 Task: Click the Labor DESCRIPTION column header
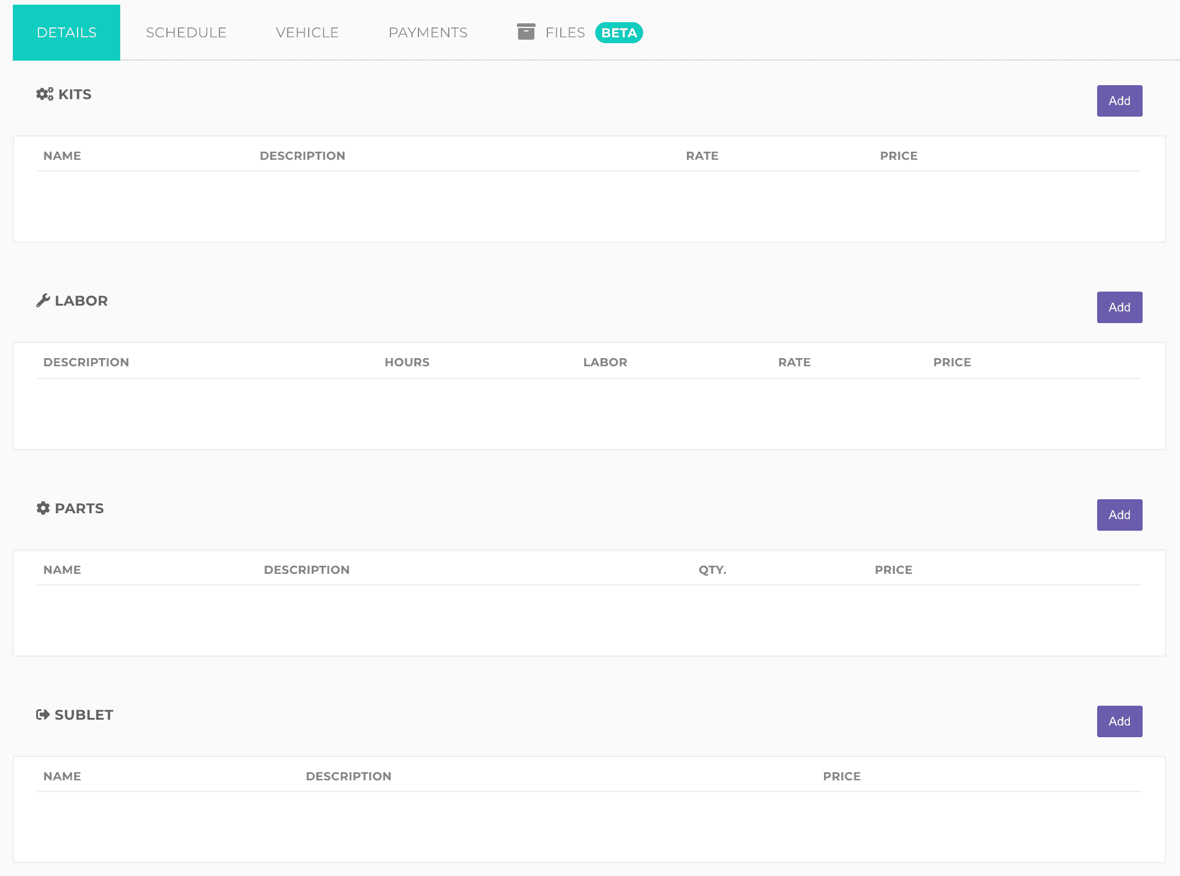click(86, 362)
